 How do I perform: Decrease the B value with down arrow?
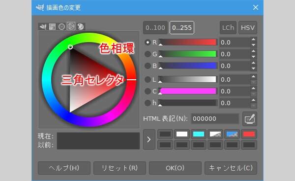253,68
